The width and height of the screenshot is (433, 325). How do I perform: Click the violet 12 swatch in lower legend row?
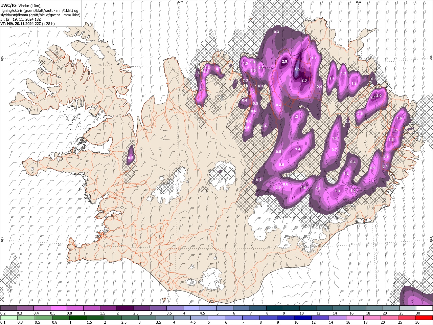(320, 318)
